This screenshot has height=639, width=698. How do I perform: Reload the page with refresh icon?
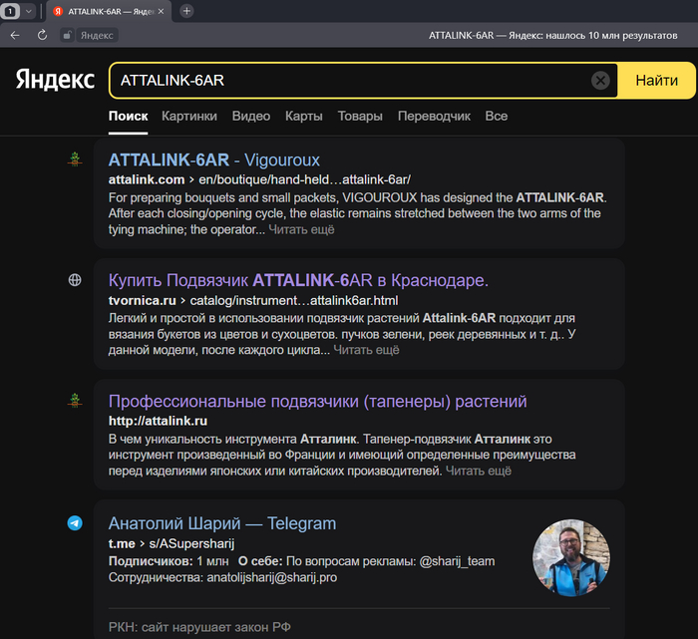click(x=42, y=35)
